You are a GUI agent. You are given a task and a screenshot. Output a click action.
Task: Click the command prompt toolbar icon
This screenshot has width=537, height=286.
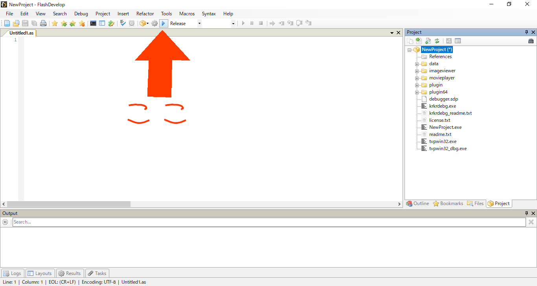point(93,24)
